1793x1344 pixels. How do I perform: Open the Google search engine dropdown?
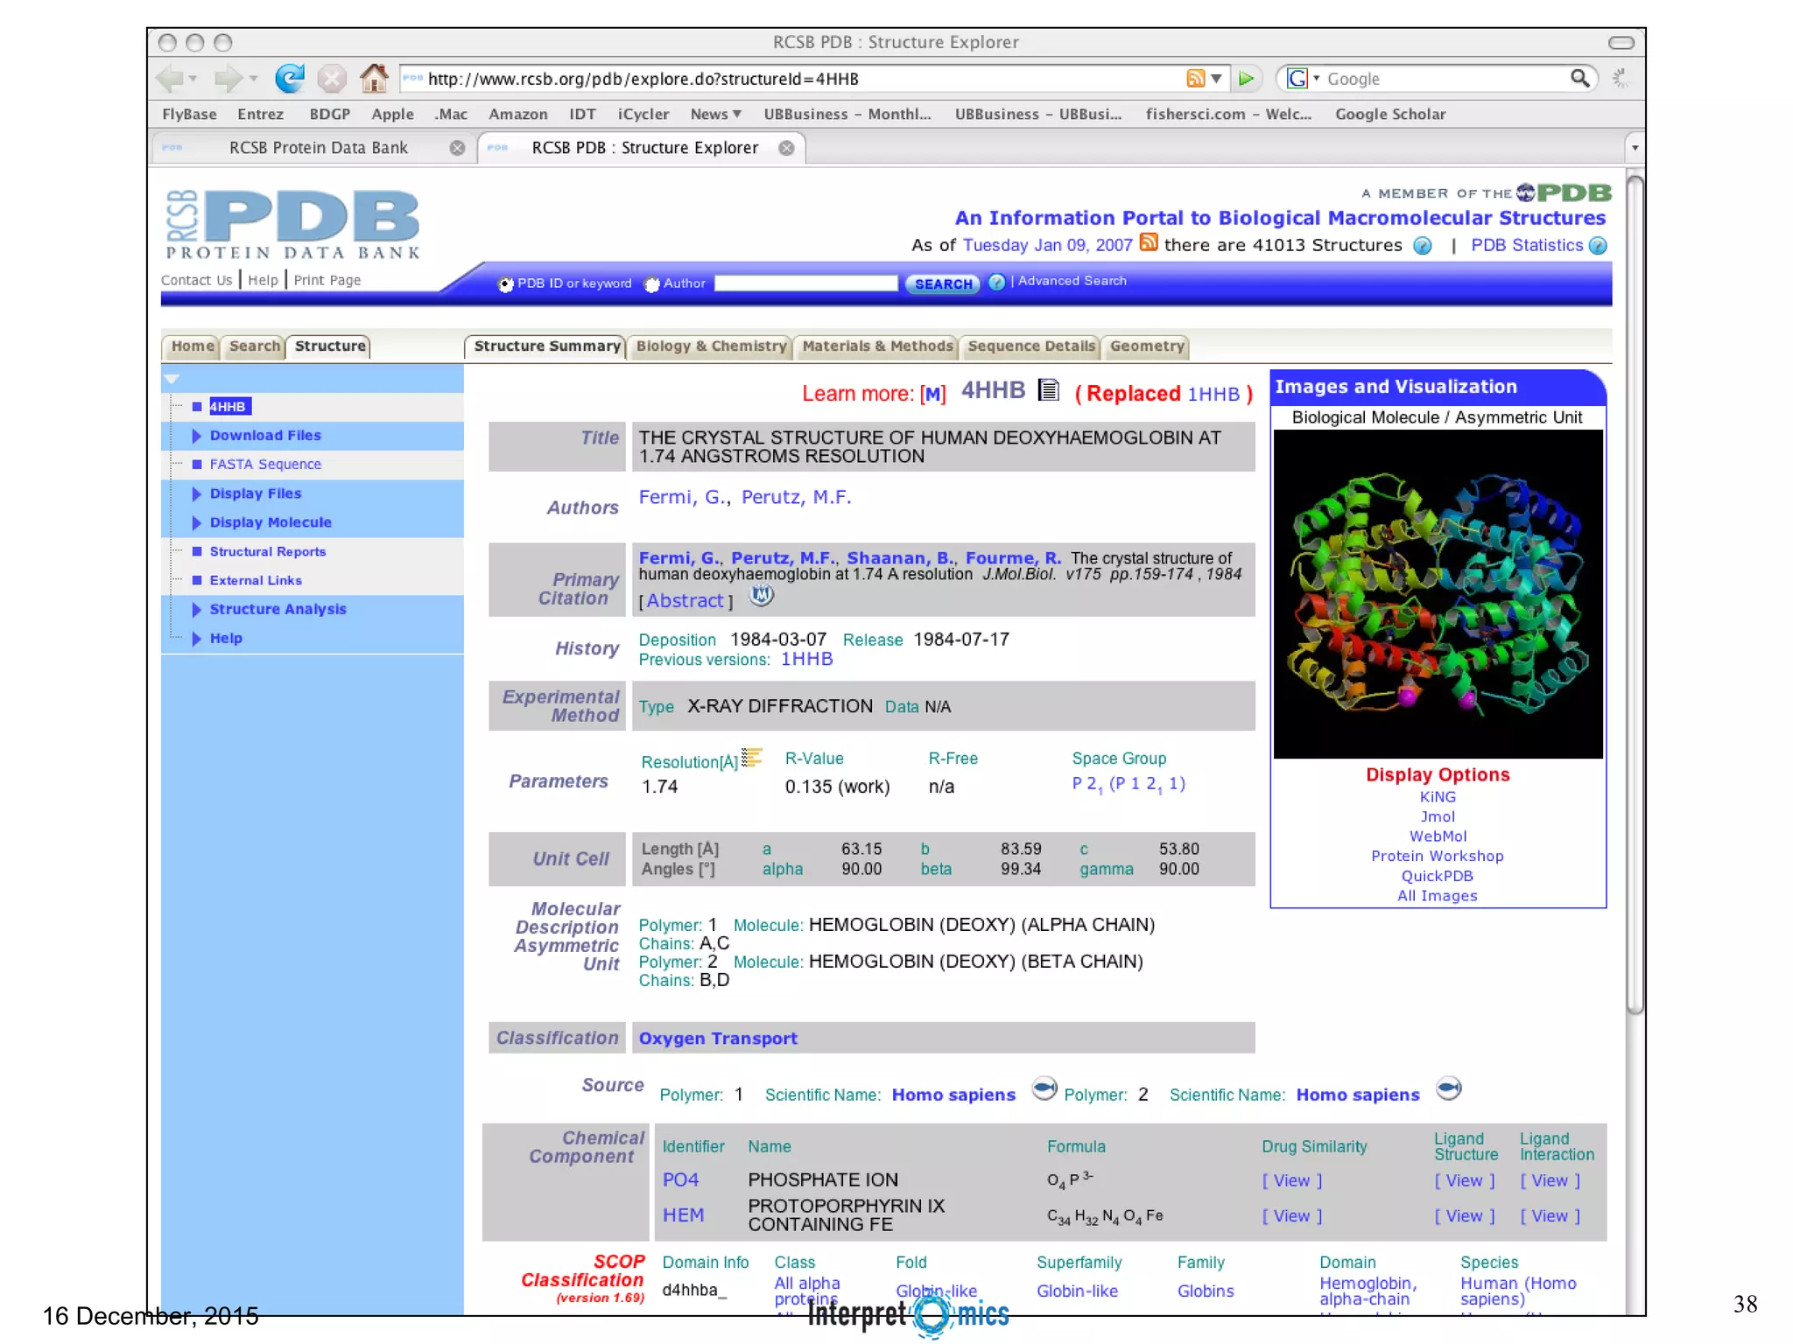[x=1316, y=79]
